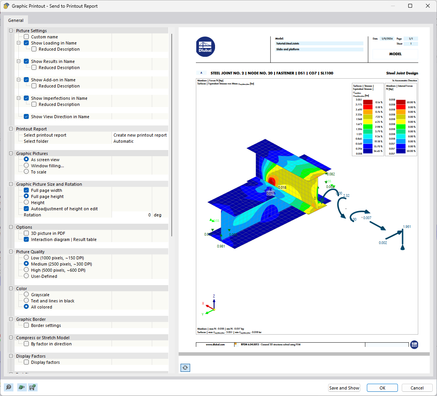Enable By factor in direction
The width and height of the screenshot is (437, 396).
point(26,344)
